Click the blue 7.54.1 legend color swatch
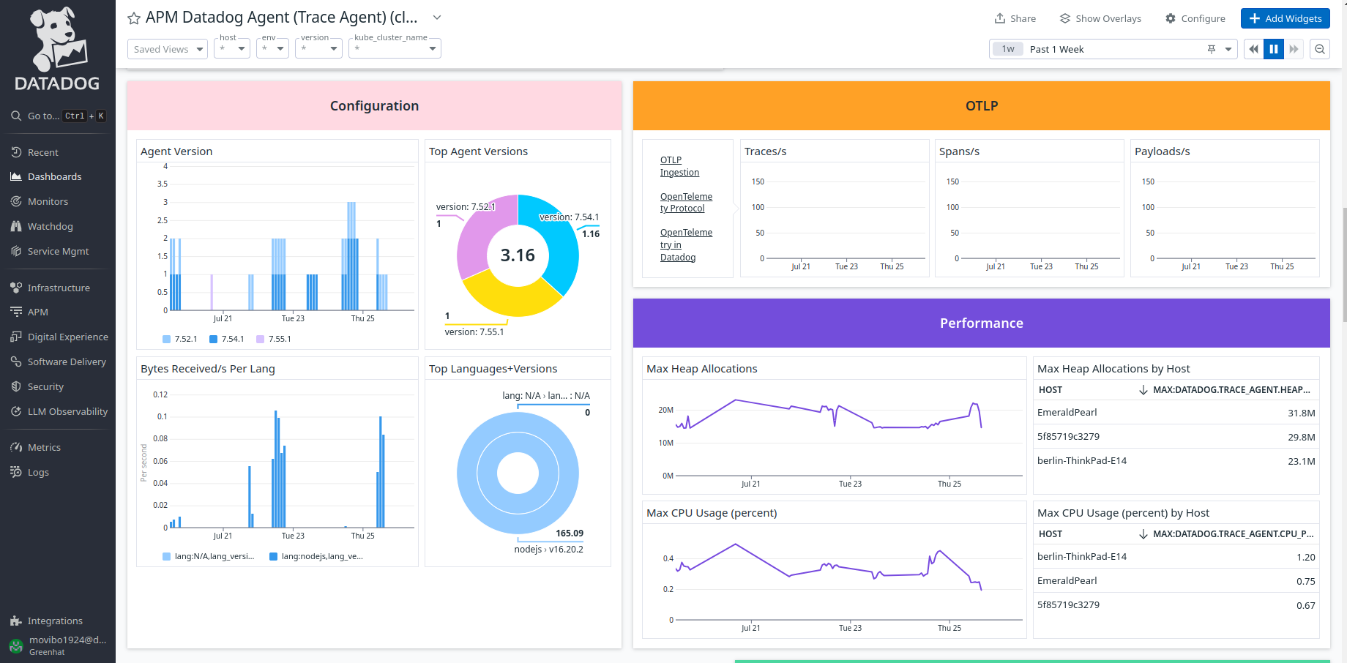The image size is (1347, 663). [x=212, y=339]
